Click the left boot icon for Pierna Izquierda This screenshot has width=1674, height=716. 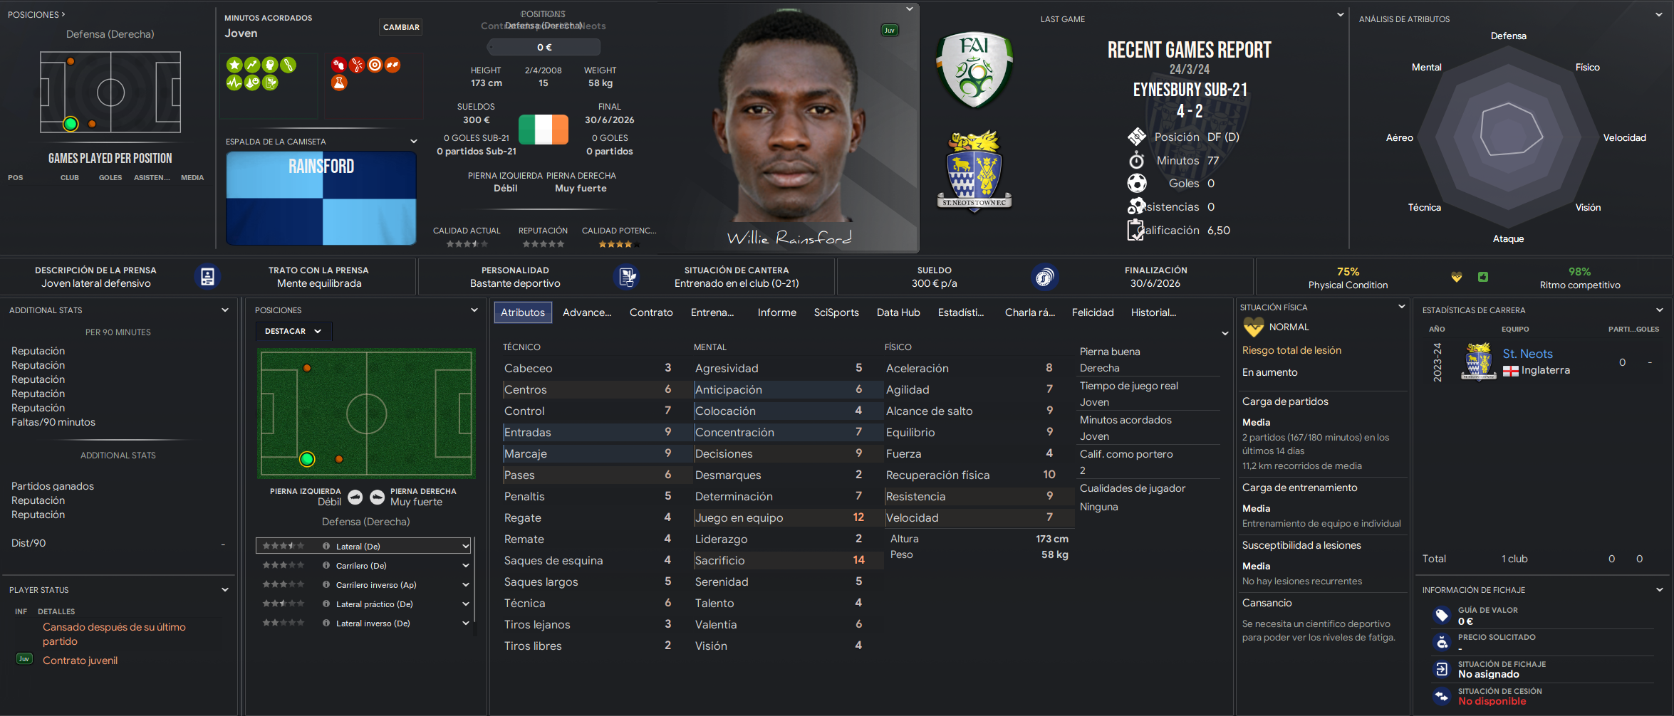click(355, 497)
